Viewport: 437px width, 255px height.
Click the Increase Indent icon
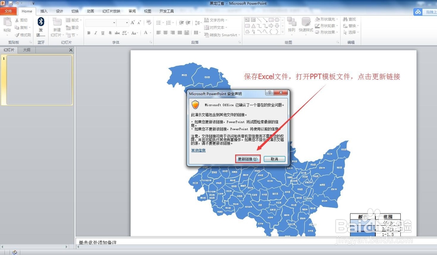tap(188, 23)
